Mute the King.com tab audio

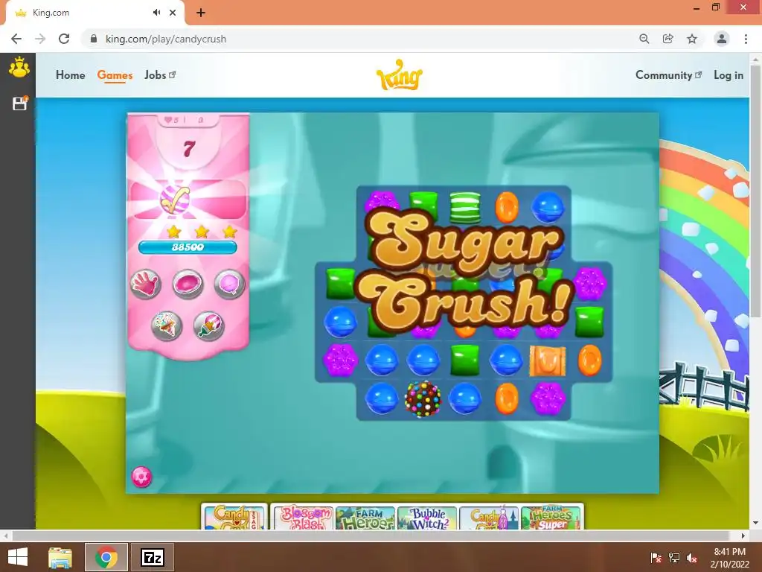[x=156, y=13]
